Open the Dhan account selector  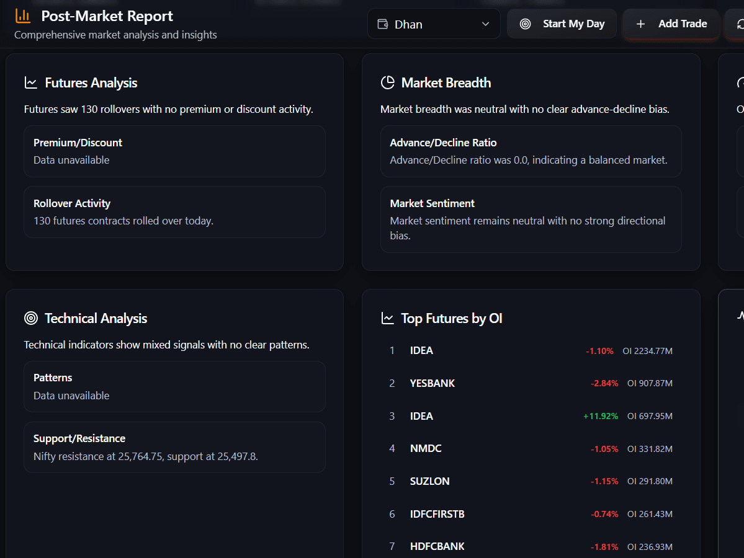(433, 24)
